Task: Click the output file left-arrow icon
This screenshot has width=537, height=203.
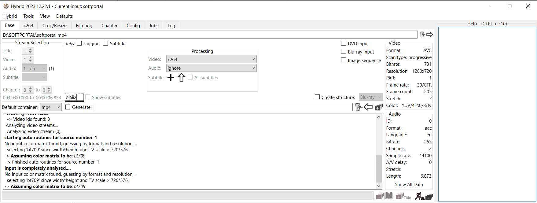Action: 368,107
